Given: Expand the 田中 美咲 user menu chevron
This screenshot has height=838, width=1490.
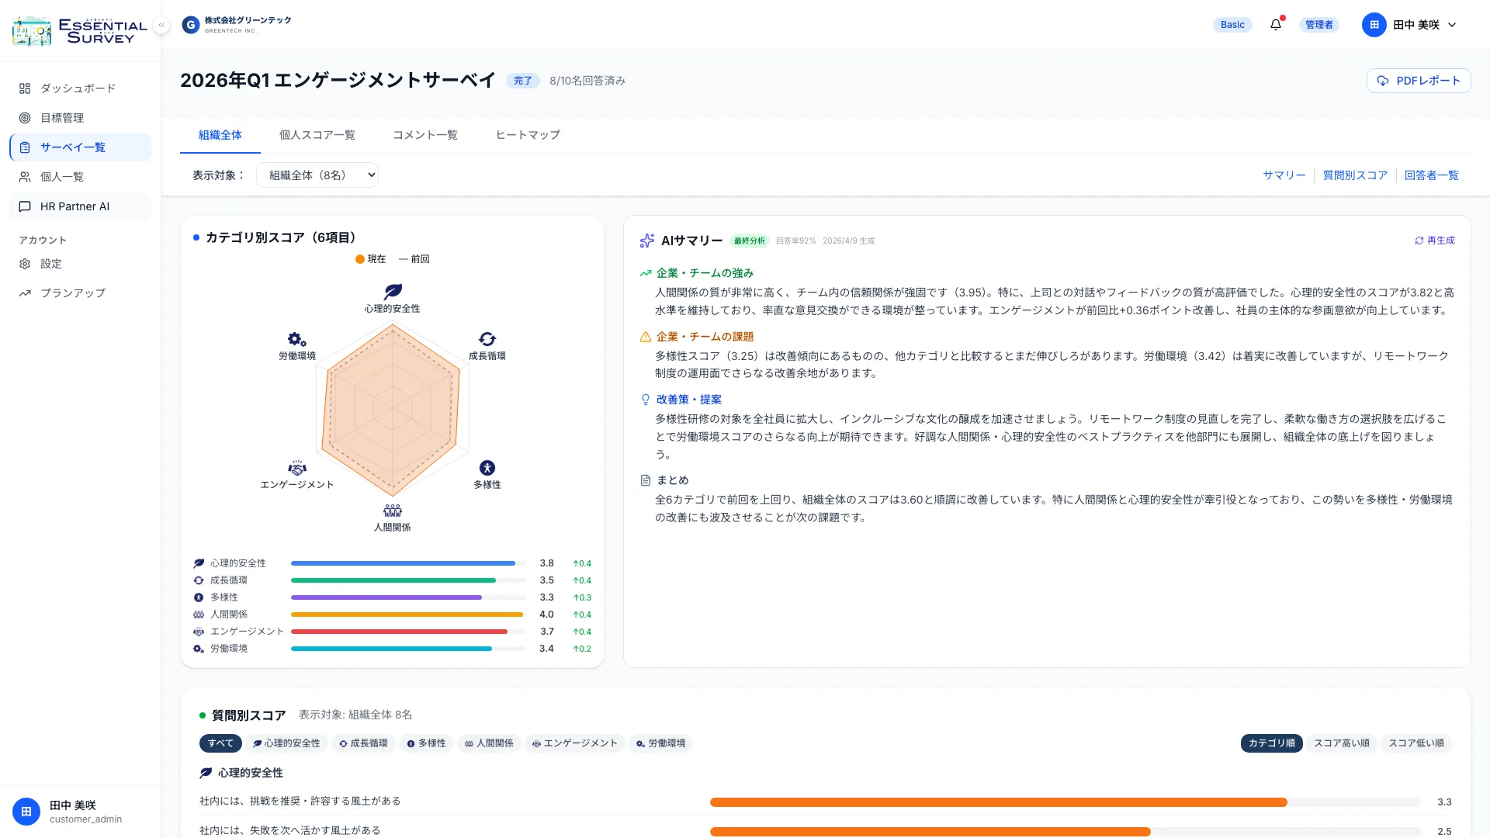Looking at the screenshot, I should coord(1452,25).
